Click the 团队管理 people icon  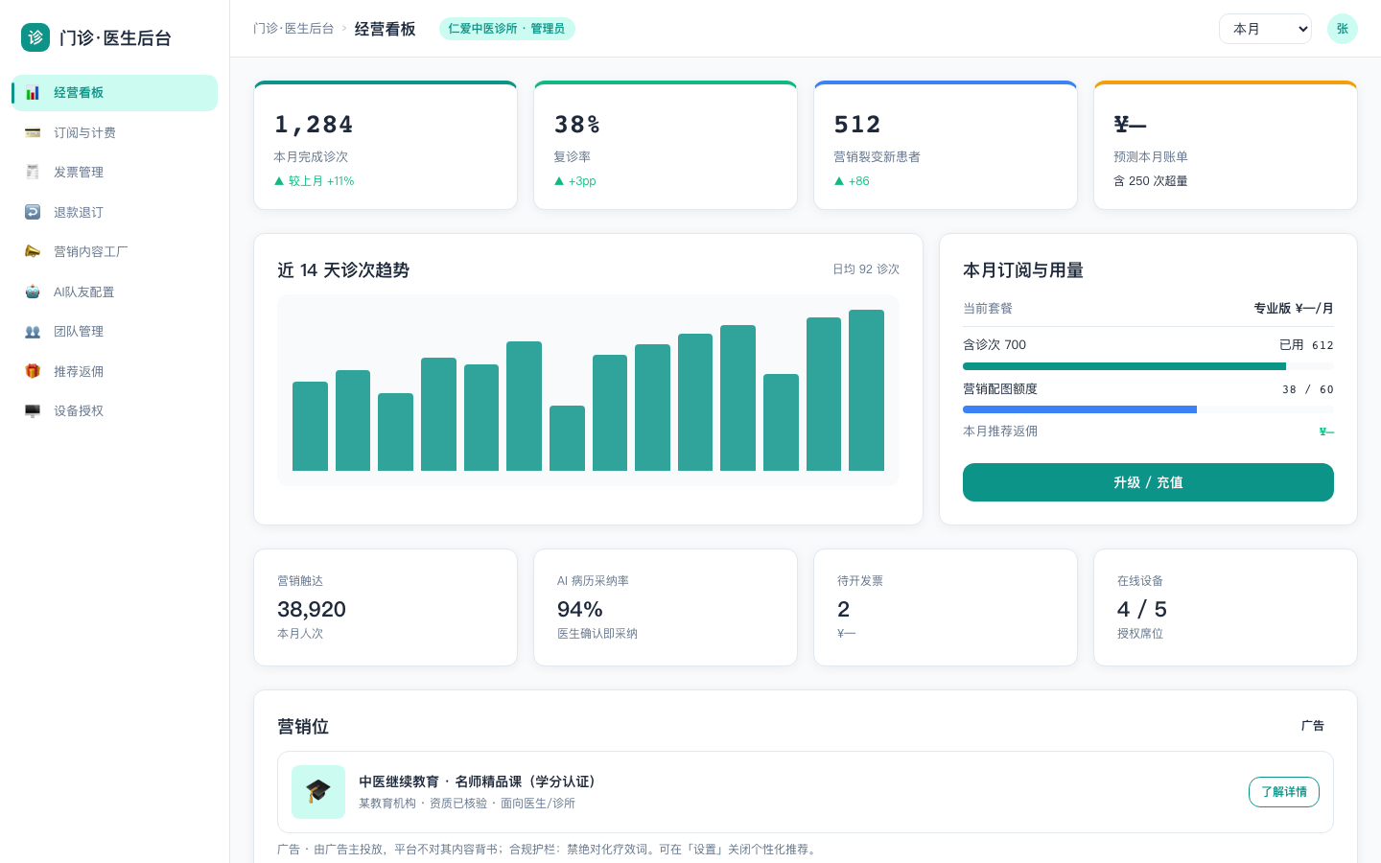33,331
